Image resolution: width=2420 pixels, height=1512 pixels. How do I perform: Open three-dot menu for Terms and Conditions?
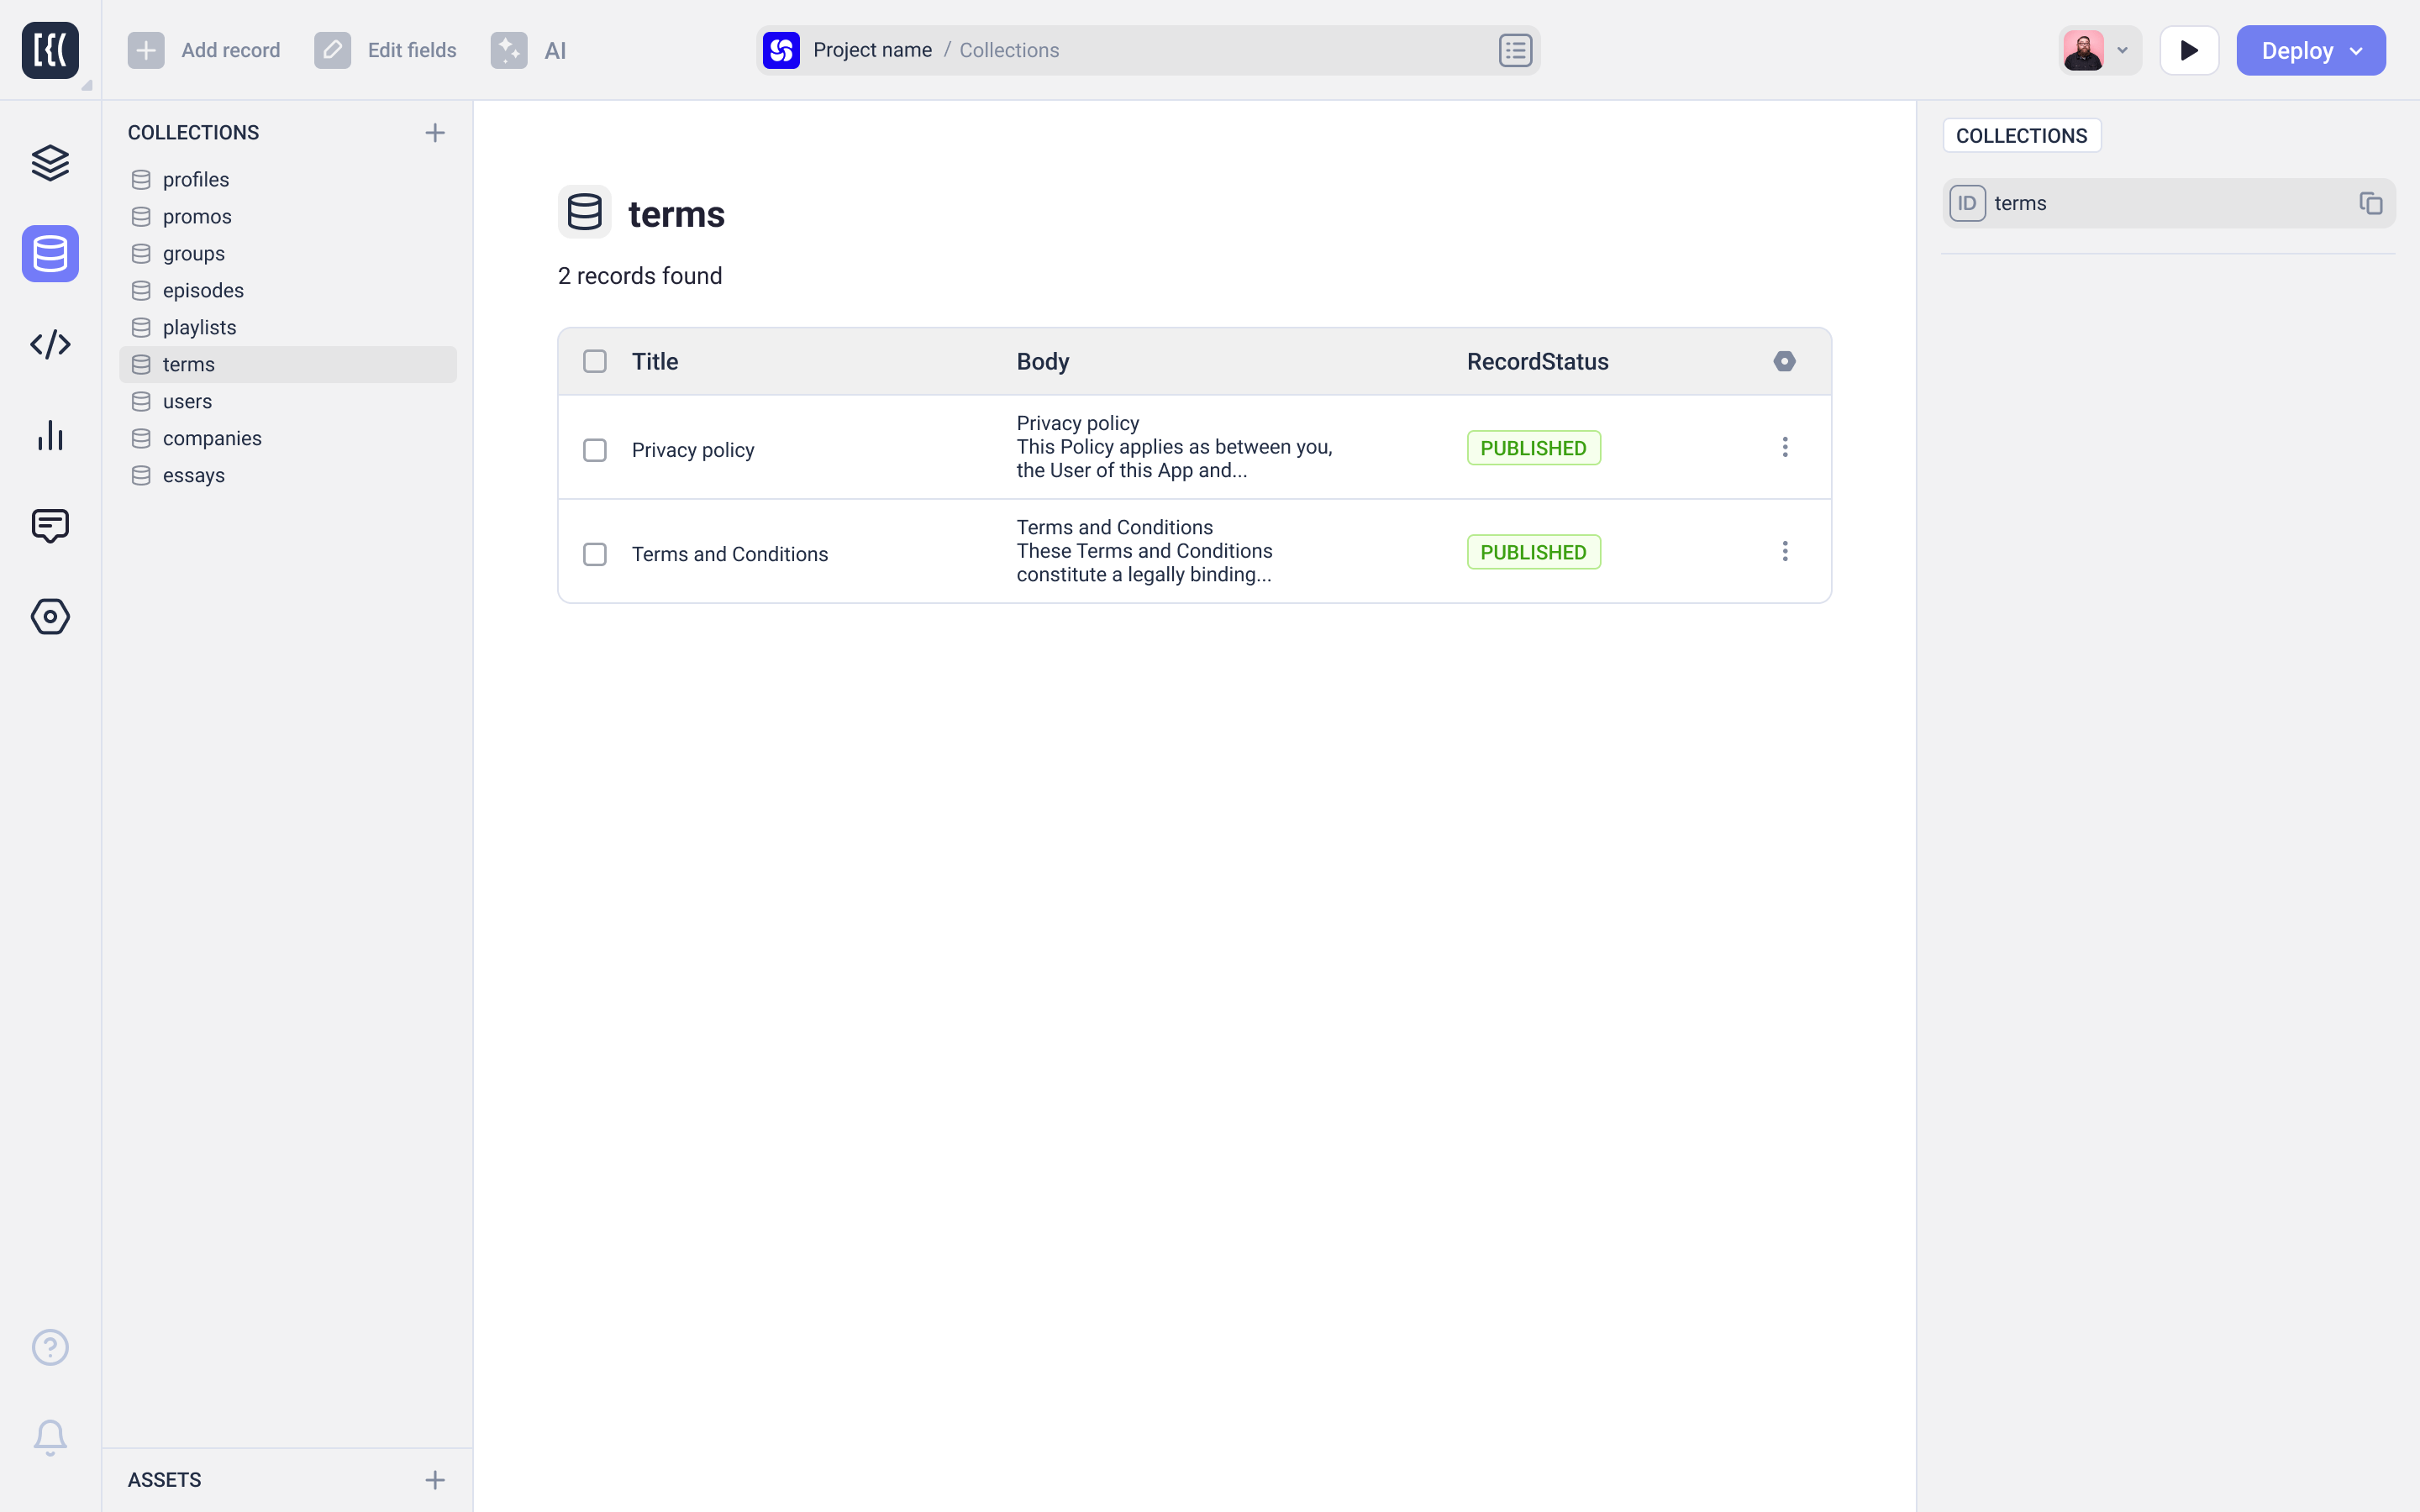point(1784,552)
